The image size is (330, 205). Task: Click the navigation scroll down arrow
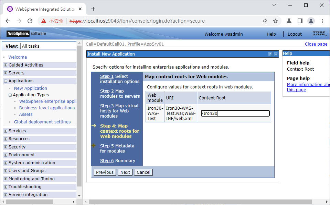point(79,195)
